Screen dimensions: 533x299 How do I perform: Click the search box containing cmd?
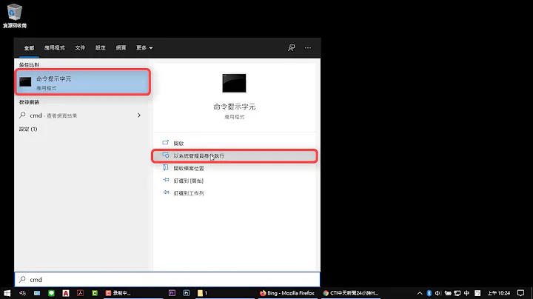tap(167, 280)
